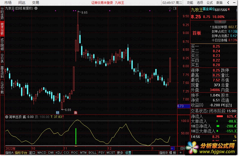Open the 更多 indicators list
The image size is (239, 156).
click(x=120, y=153)
